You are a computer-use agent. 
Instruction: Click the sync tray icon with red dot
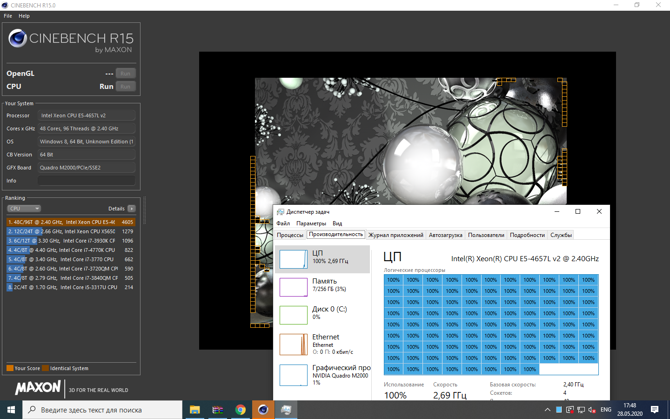coord(570,410)
